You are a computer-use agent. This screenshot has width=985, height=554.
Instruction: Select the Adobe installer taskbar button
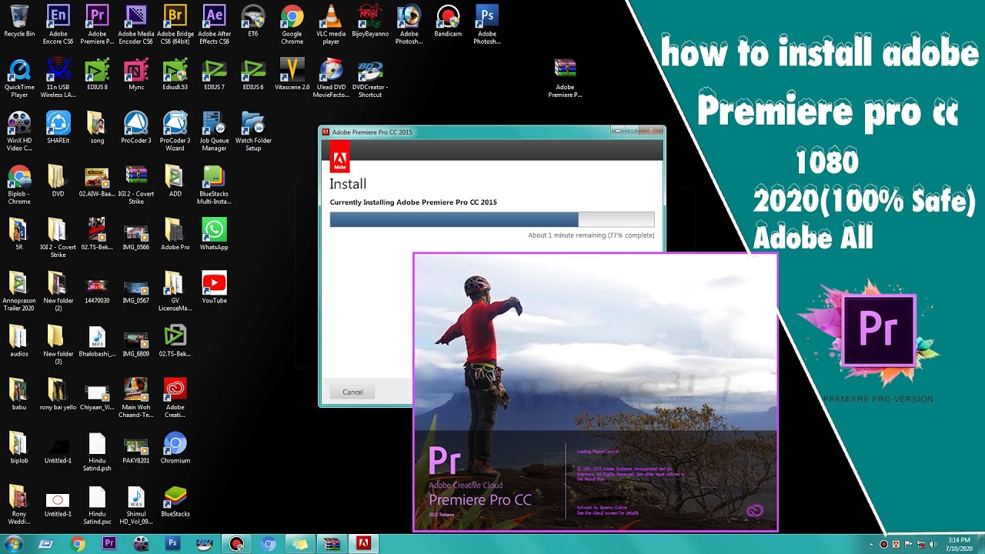(363, 544)
